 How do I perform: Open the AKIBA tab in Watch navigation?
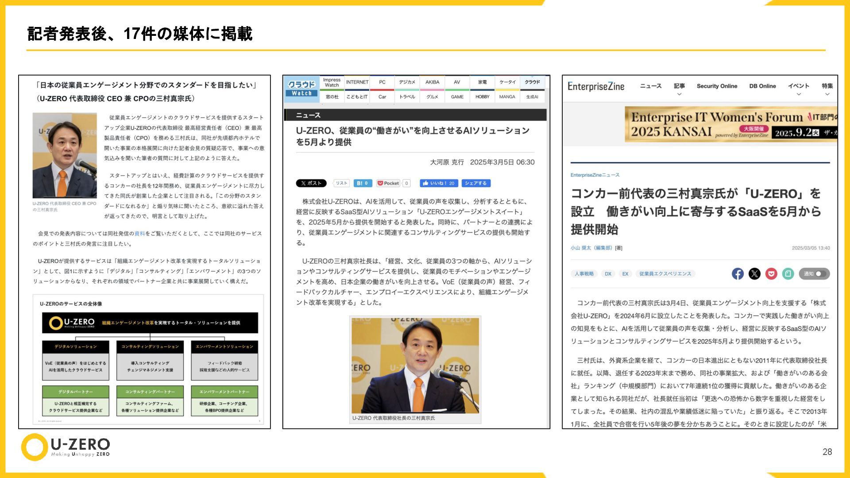point(432,82)
